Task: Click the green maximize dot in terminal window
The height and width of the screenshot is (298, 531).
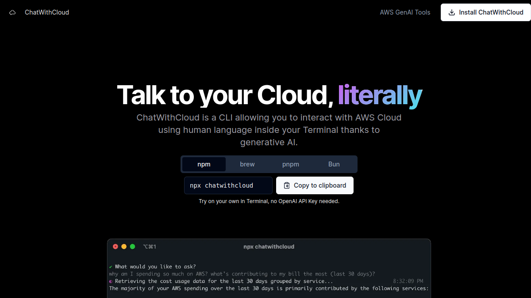Action: pos(132,246)
